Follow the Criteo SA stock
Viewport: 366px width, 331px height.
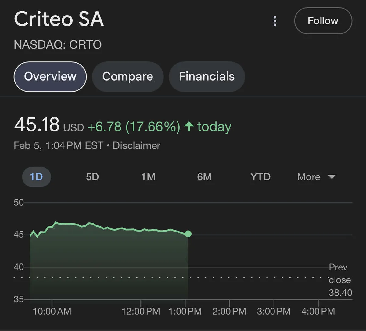tap(323, 21)
